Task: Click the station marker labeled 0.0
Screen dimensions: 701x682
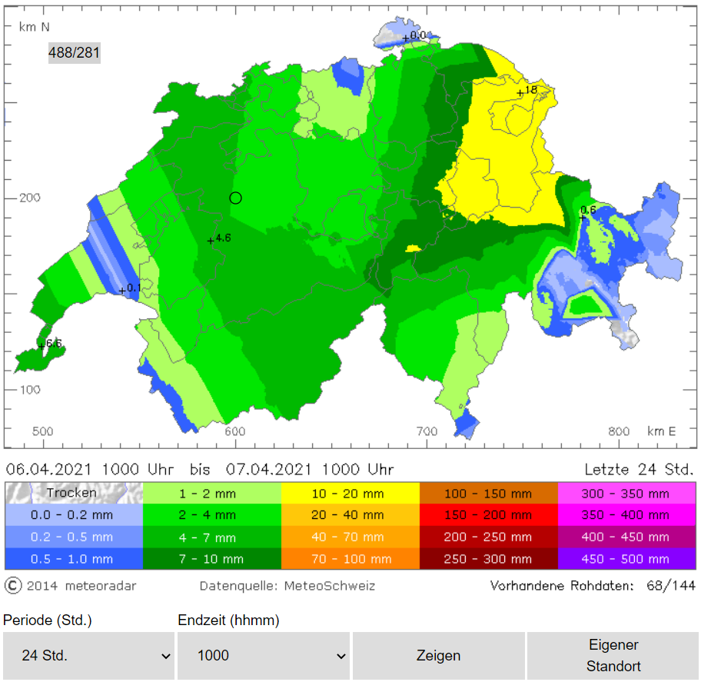Action: click(x=406, y=38)
